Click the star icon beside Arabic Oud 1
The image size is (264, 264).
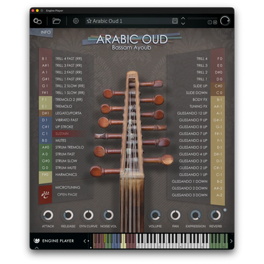(x=89, y=21)
